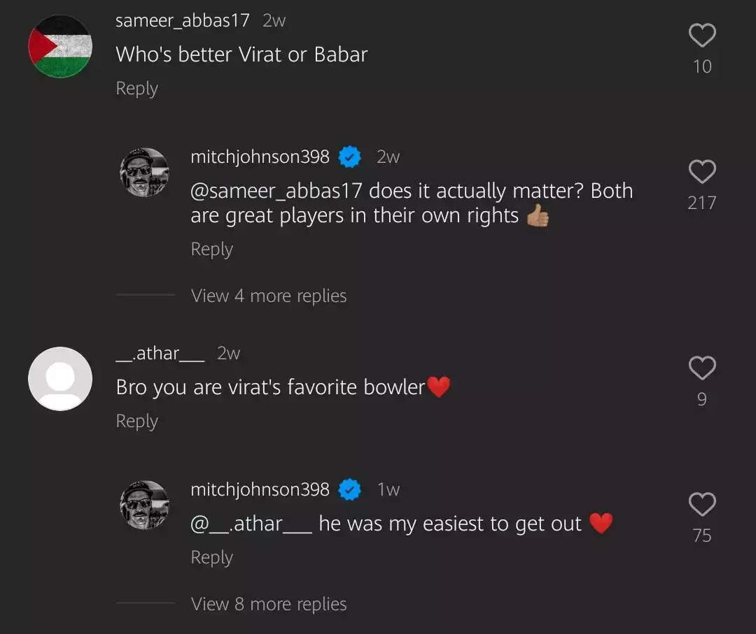
Task: Open sameer_abbas17's flag profile picture
Action: pos(60,46)
